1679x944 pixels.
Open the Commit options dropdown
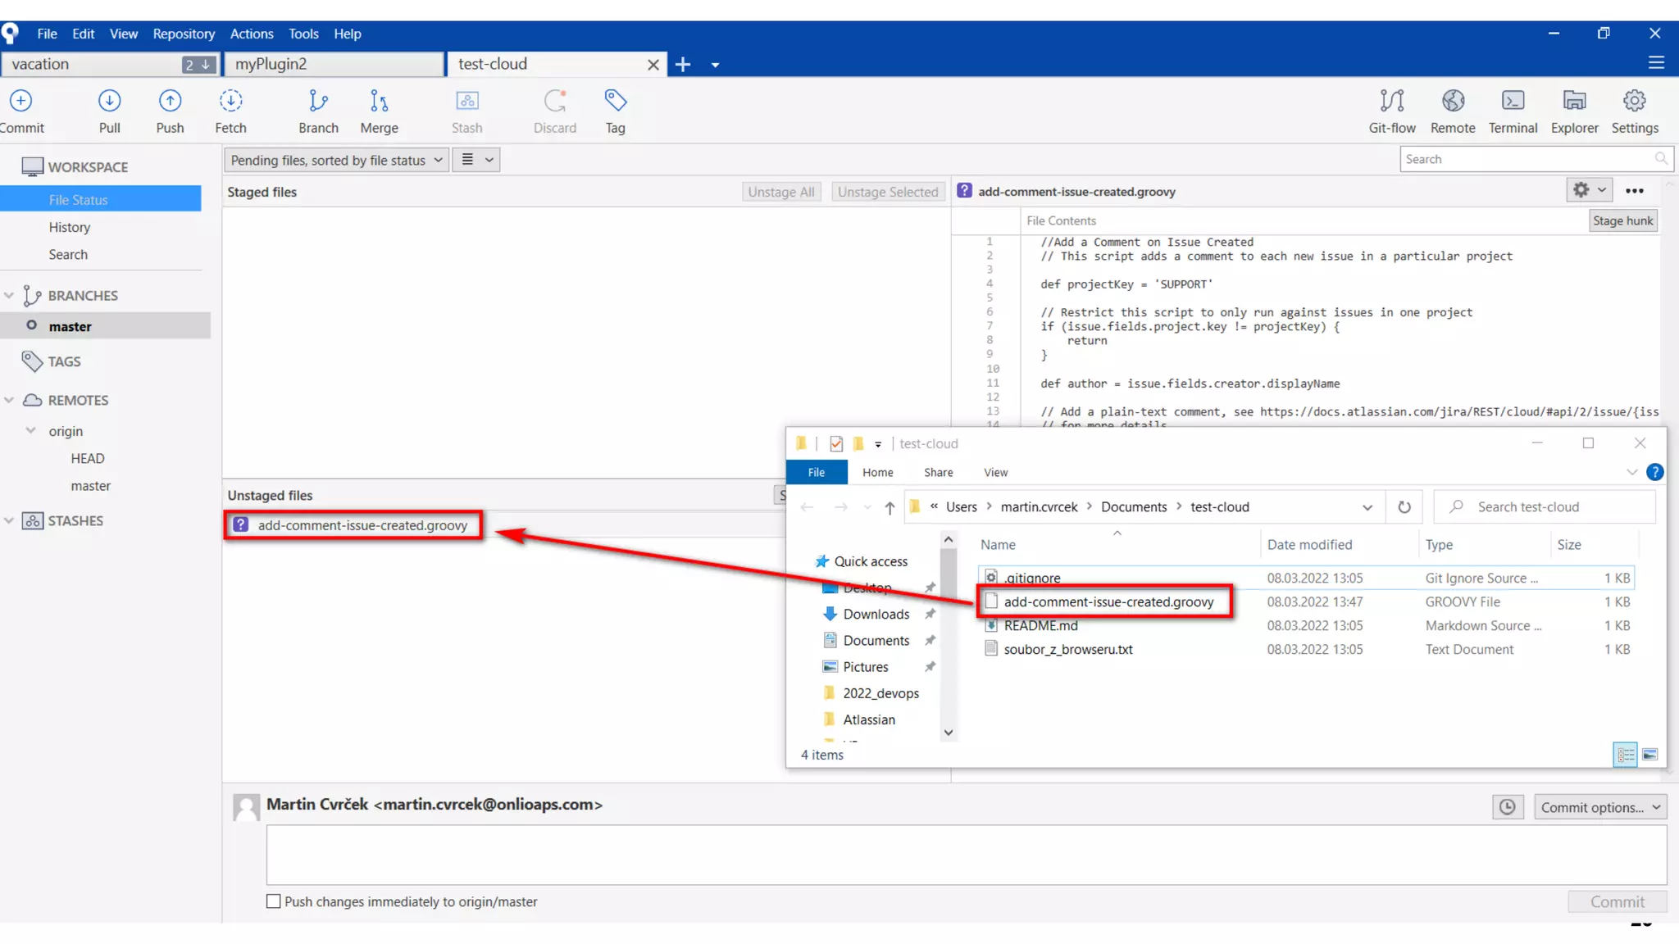pyautogui.click(x=1599, y=807)
